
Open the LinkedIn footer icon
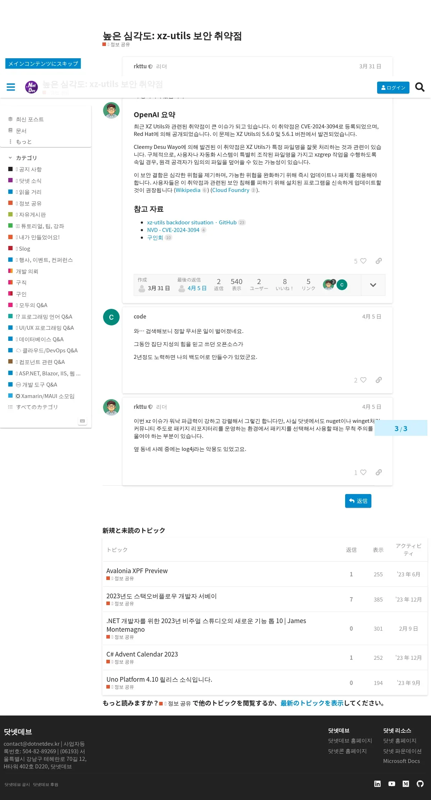[377, 784]
